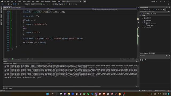Open the RPS.Form1 class navigation dropdown
This screenshot has height=96, width=171.
70,9
